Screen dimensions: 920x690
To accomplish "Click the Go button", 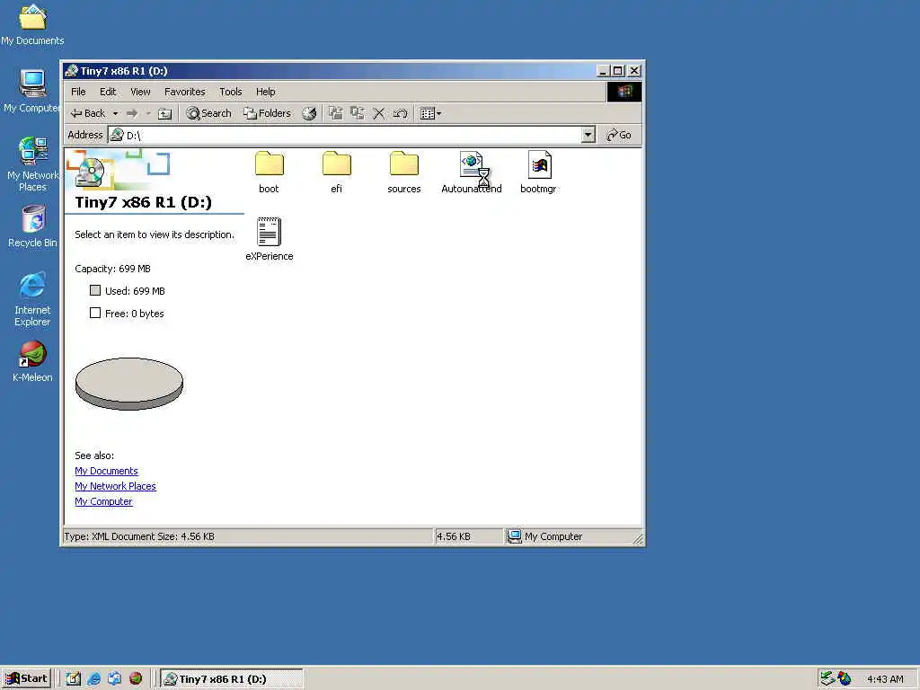I will coord(619,135).
